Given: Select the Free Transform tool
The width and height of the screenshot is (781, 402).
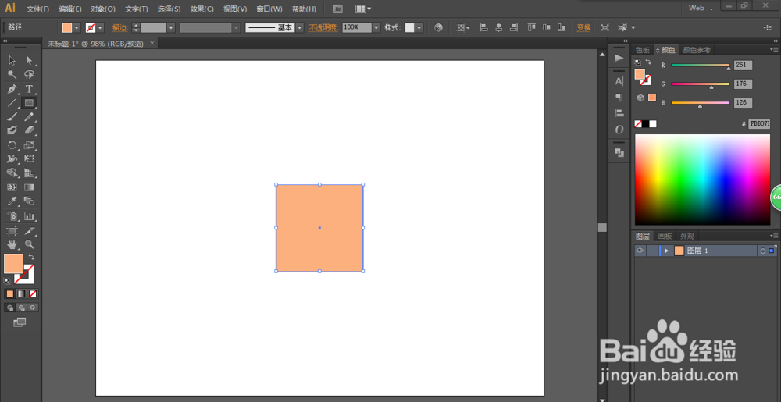Looking at the screenshot, I should point(30,159).
